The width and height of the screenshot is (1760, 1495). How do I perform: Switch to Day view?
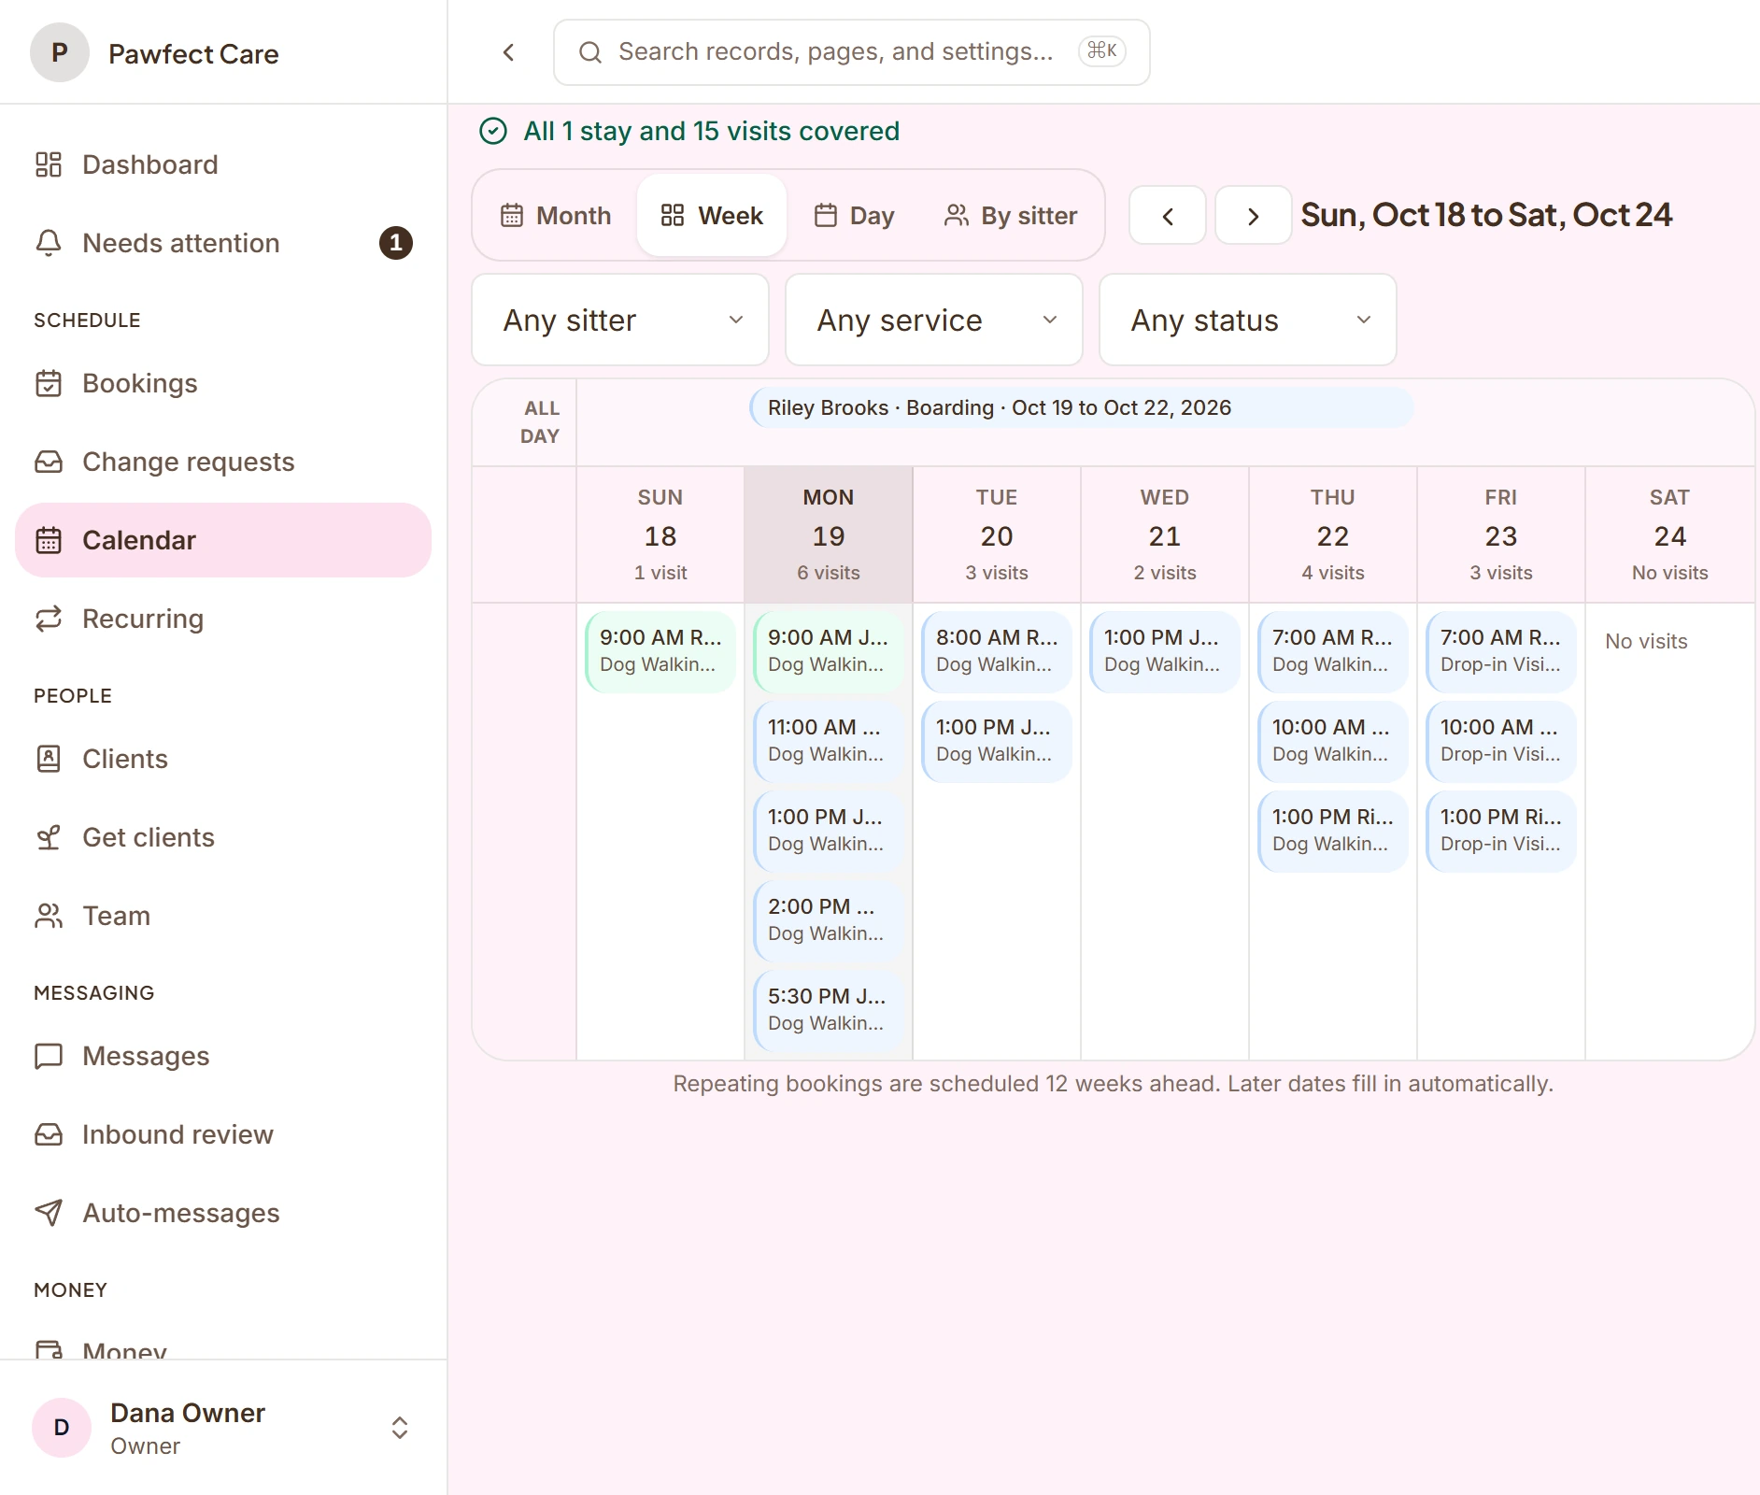854,216
